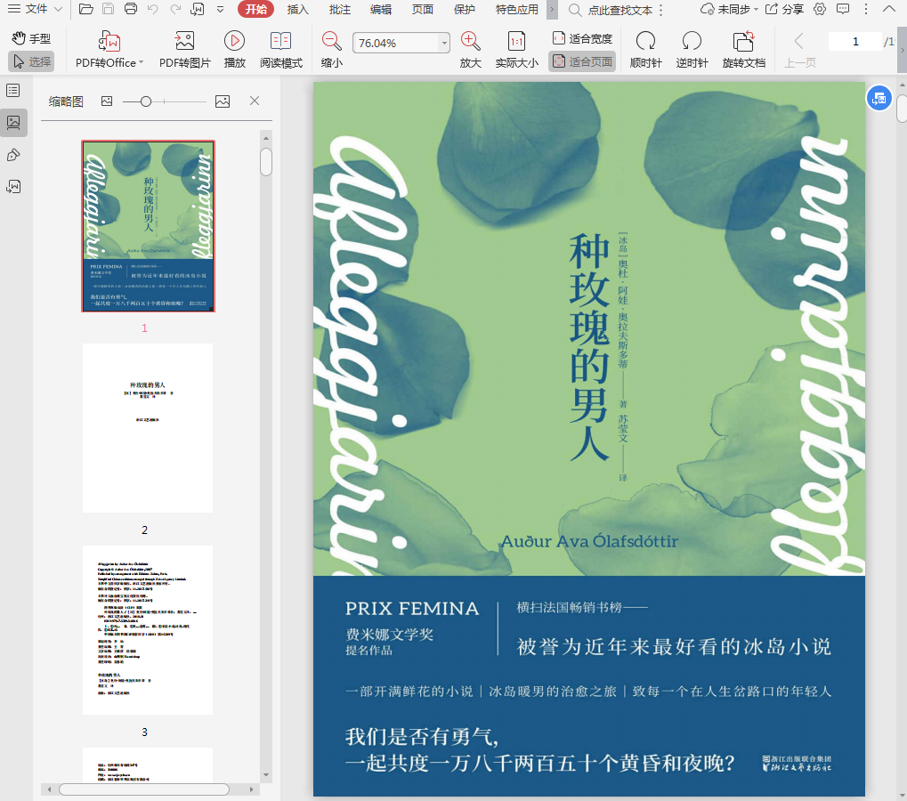
Task: Toggle 适合宽度 fit width
Action: point(582,39)
